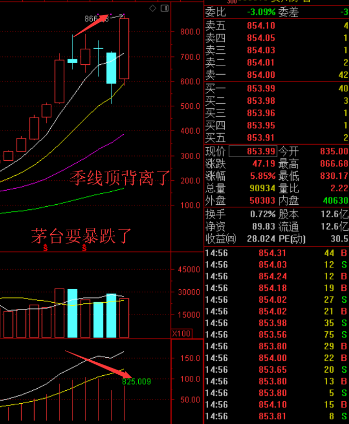Click the 涨跌 value 47.19
349x424 pixels.
click(x=264, y=164)
